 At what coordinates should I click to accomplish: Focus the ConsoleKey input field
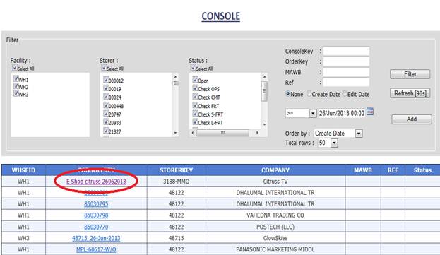click(x=346, y=51)
